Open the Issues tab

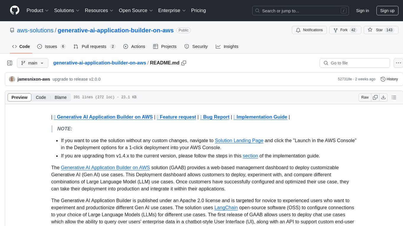tap(51, 46)
